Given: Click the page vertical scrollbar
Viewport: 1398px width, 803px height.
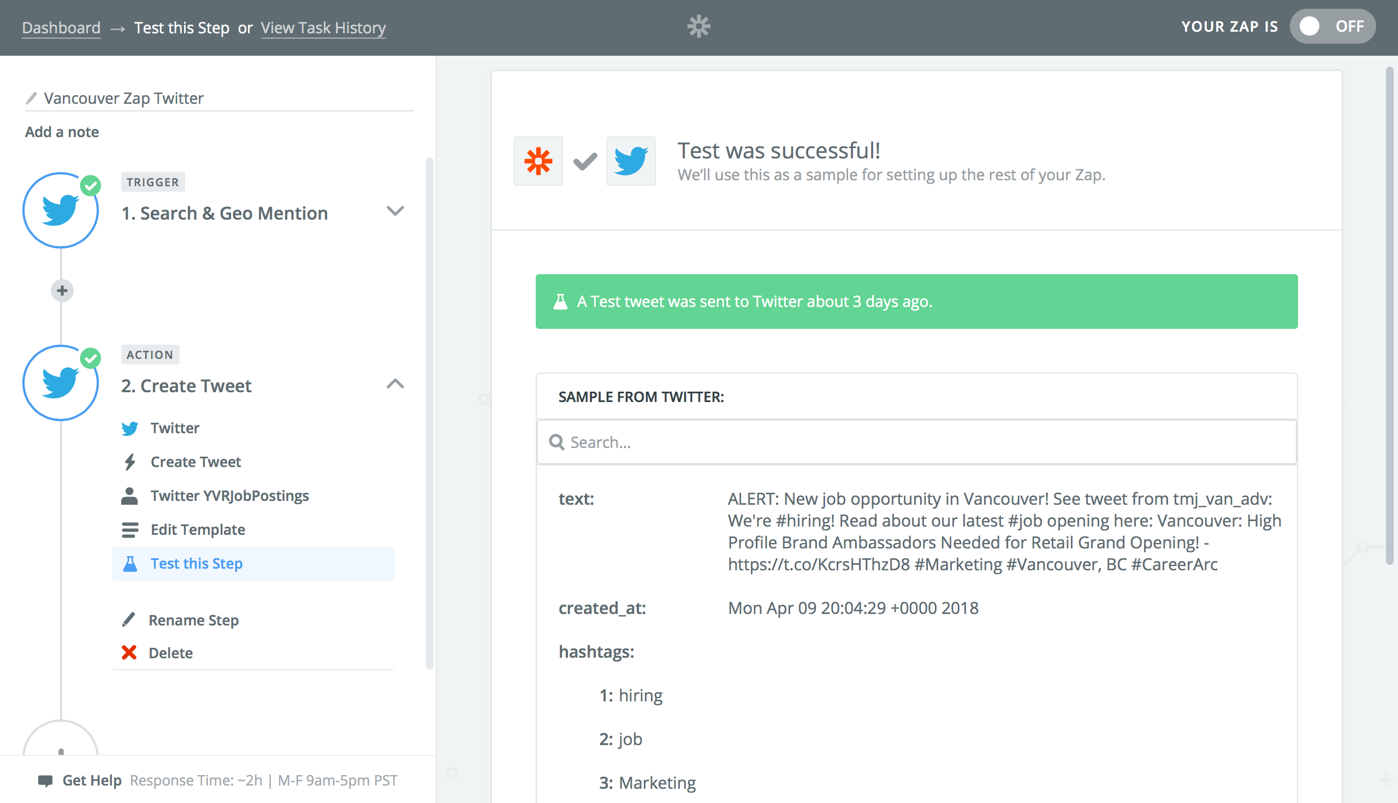Looking at the screenshot, I should pyautogui.click(x=1390, y=316).
